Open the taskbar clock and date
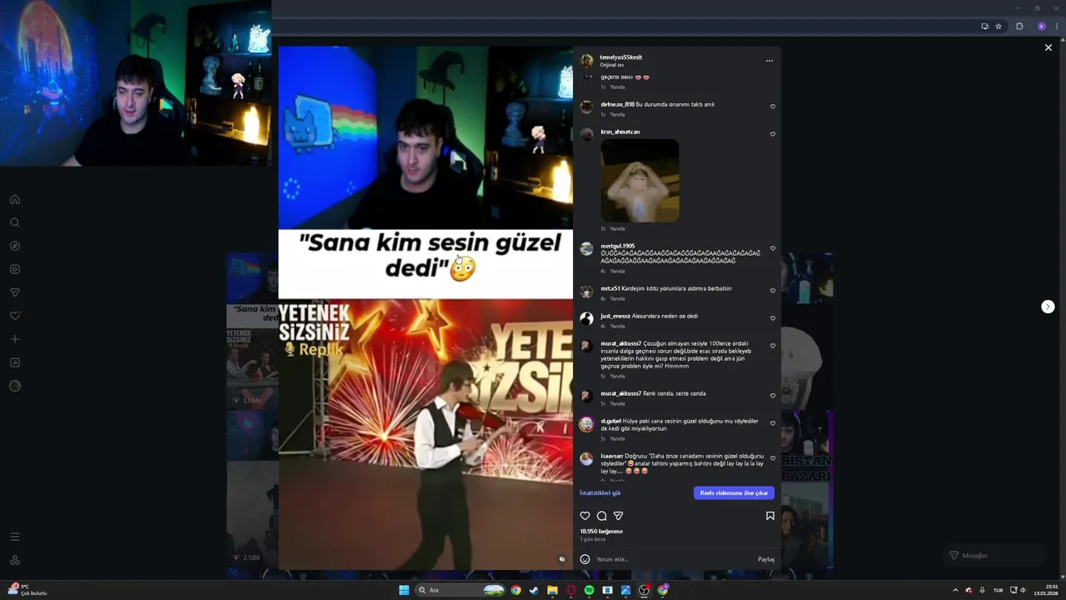 [x=1046, y=590]
